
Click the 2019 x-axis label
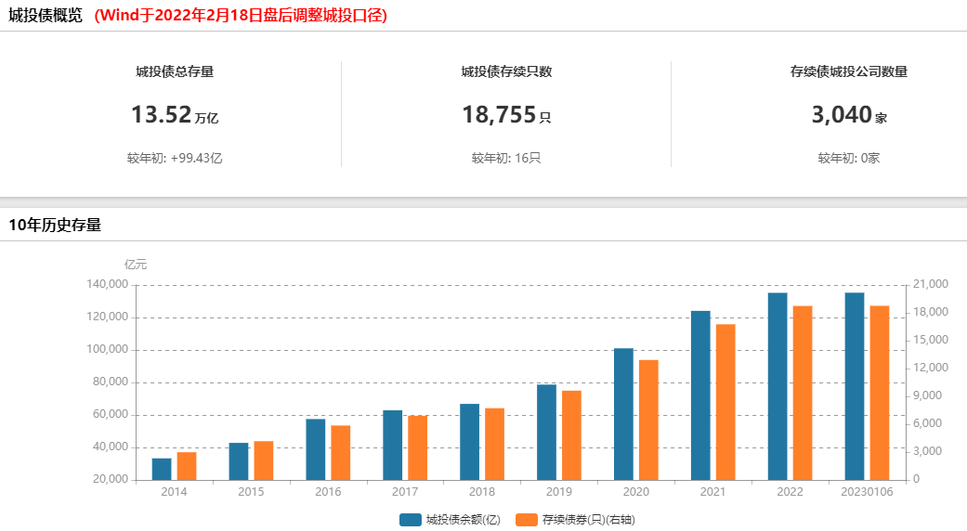(558, 492)
